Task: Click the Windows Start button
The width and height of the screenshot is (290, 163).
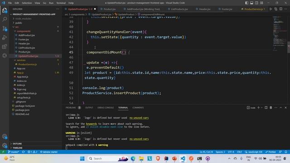Action: 82,158
